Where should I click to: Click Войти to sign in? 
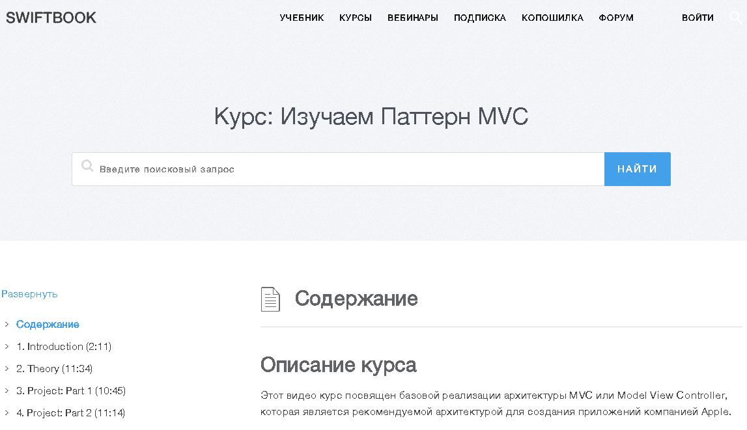click(698, 18)
